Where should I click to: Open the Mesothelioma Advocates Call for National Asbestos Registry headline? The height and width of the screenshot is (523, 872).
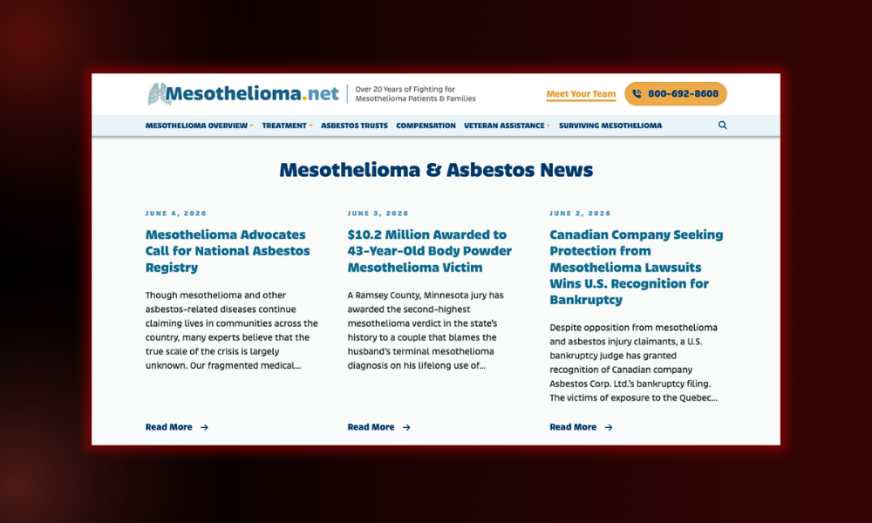pos(228,251)
